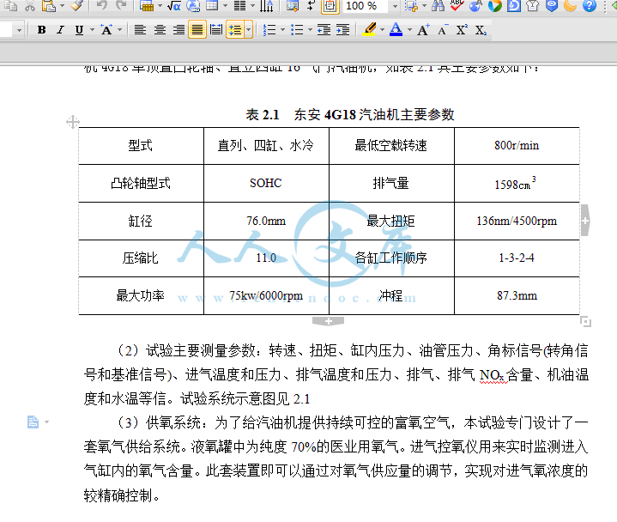Click the table cell containing SOHC
The image size is (617, 522).
266,183
